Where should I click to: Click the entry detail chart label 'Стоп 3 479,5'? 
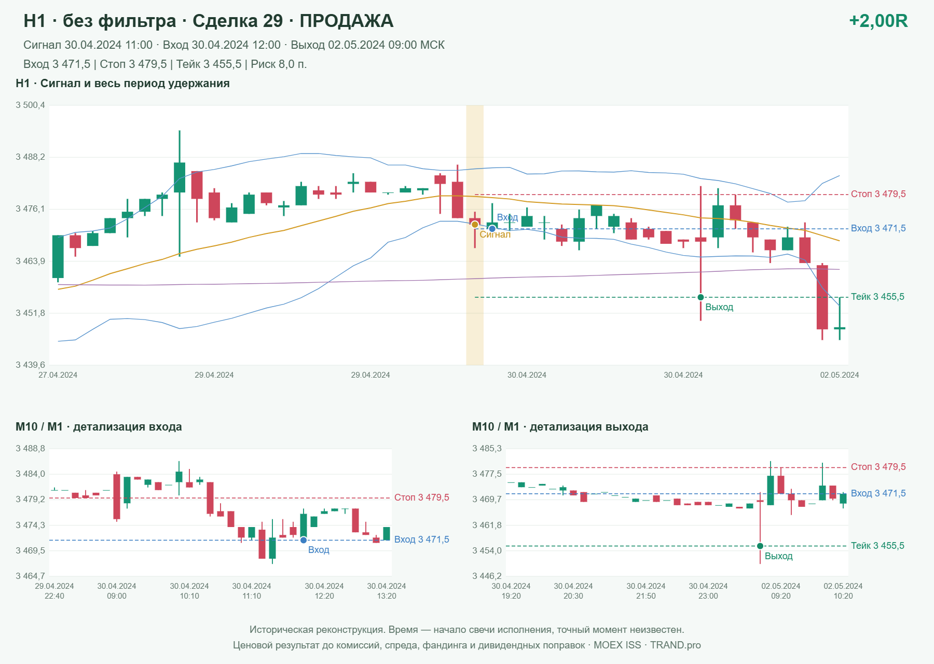pyautogui.click(x=421, y=497)
